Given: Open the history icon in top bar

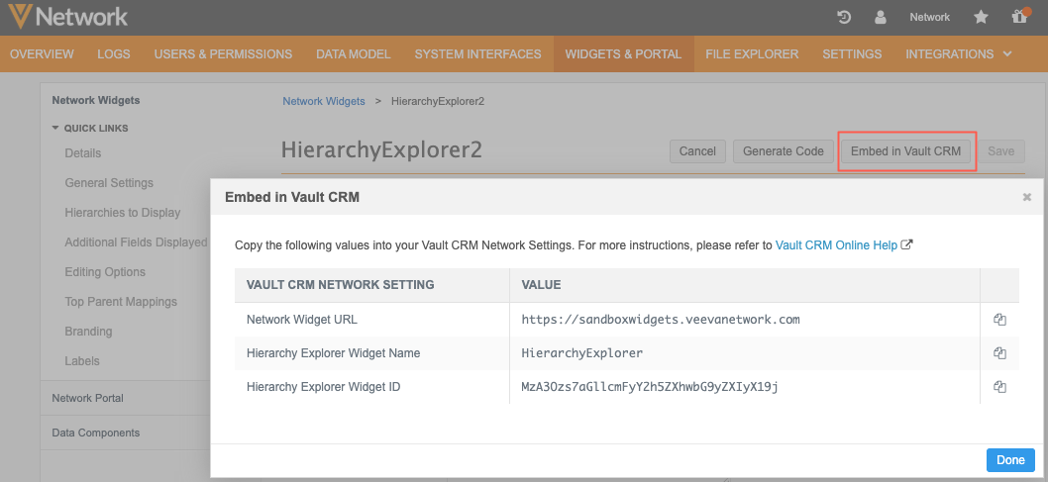Looking at the screenshot, I should click(x=844, y=17).
